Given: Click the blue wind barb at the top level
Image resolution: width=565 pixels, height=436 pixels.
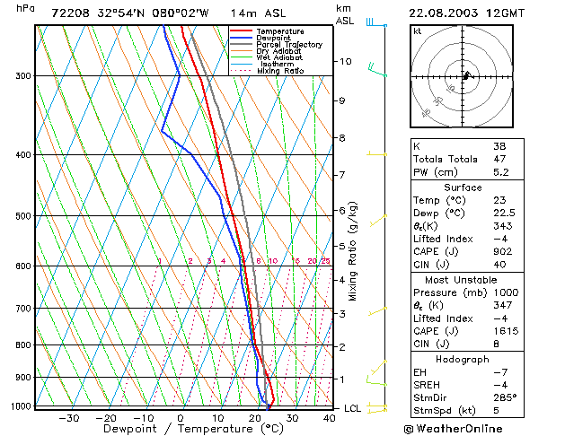Looking at the screenshot, I should [x=376, y=22].
